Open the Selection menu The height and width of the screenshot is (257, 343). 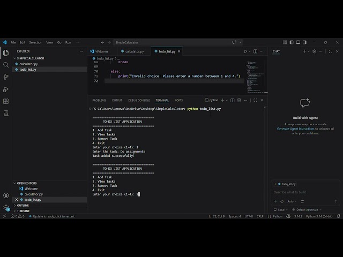[x=36, y=42]
